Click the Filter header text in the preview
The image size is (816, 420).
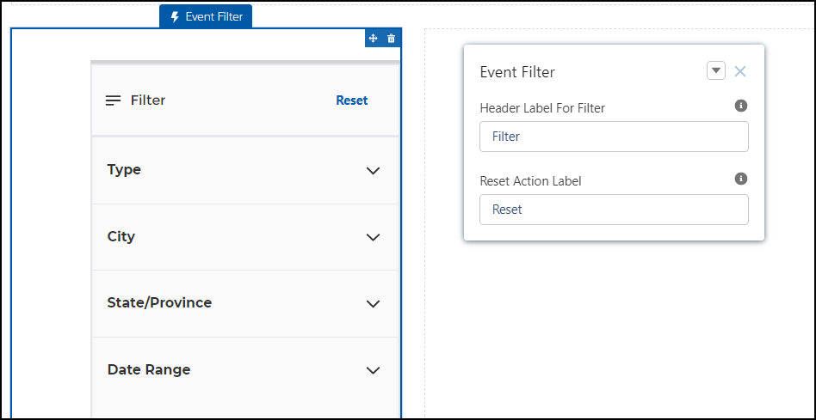148,100
